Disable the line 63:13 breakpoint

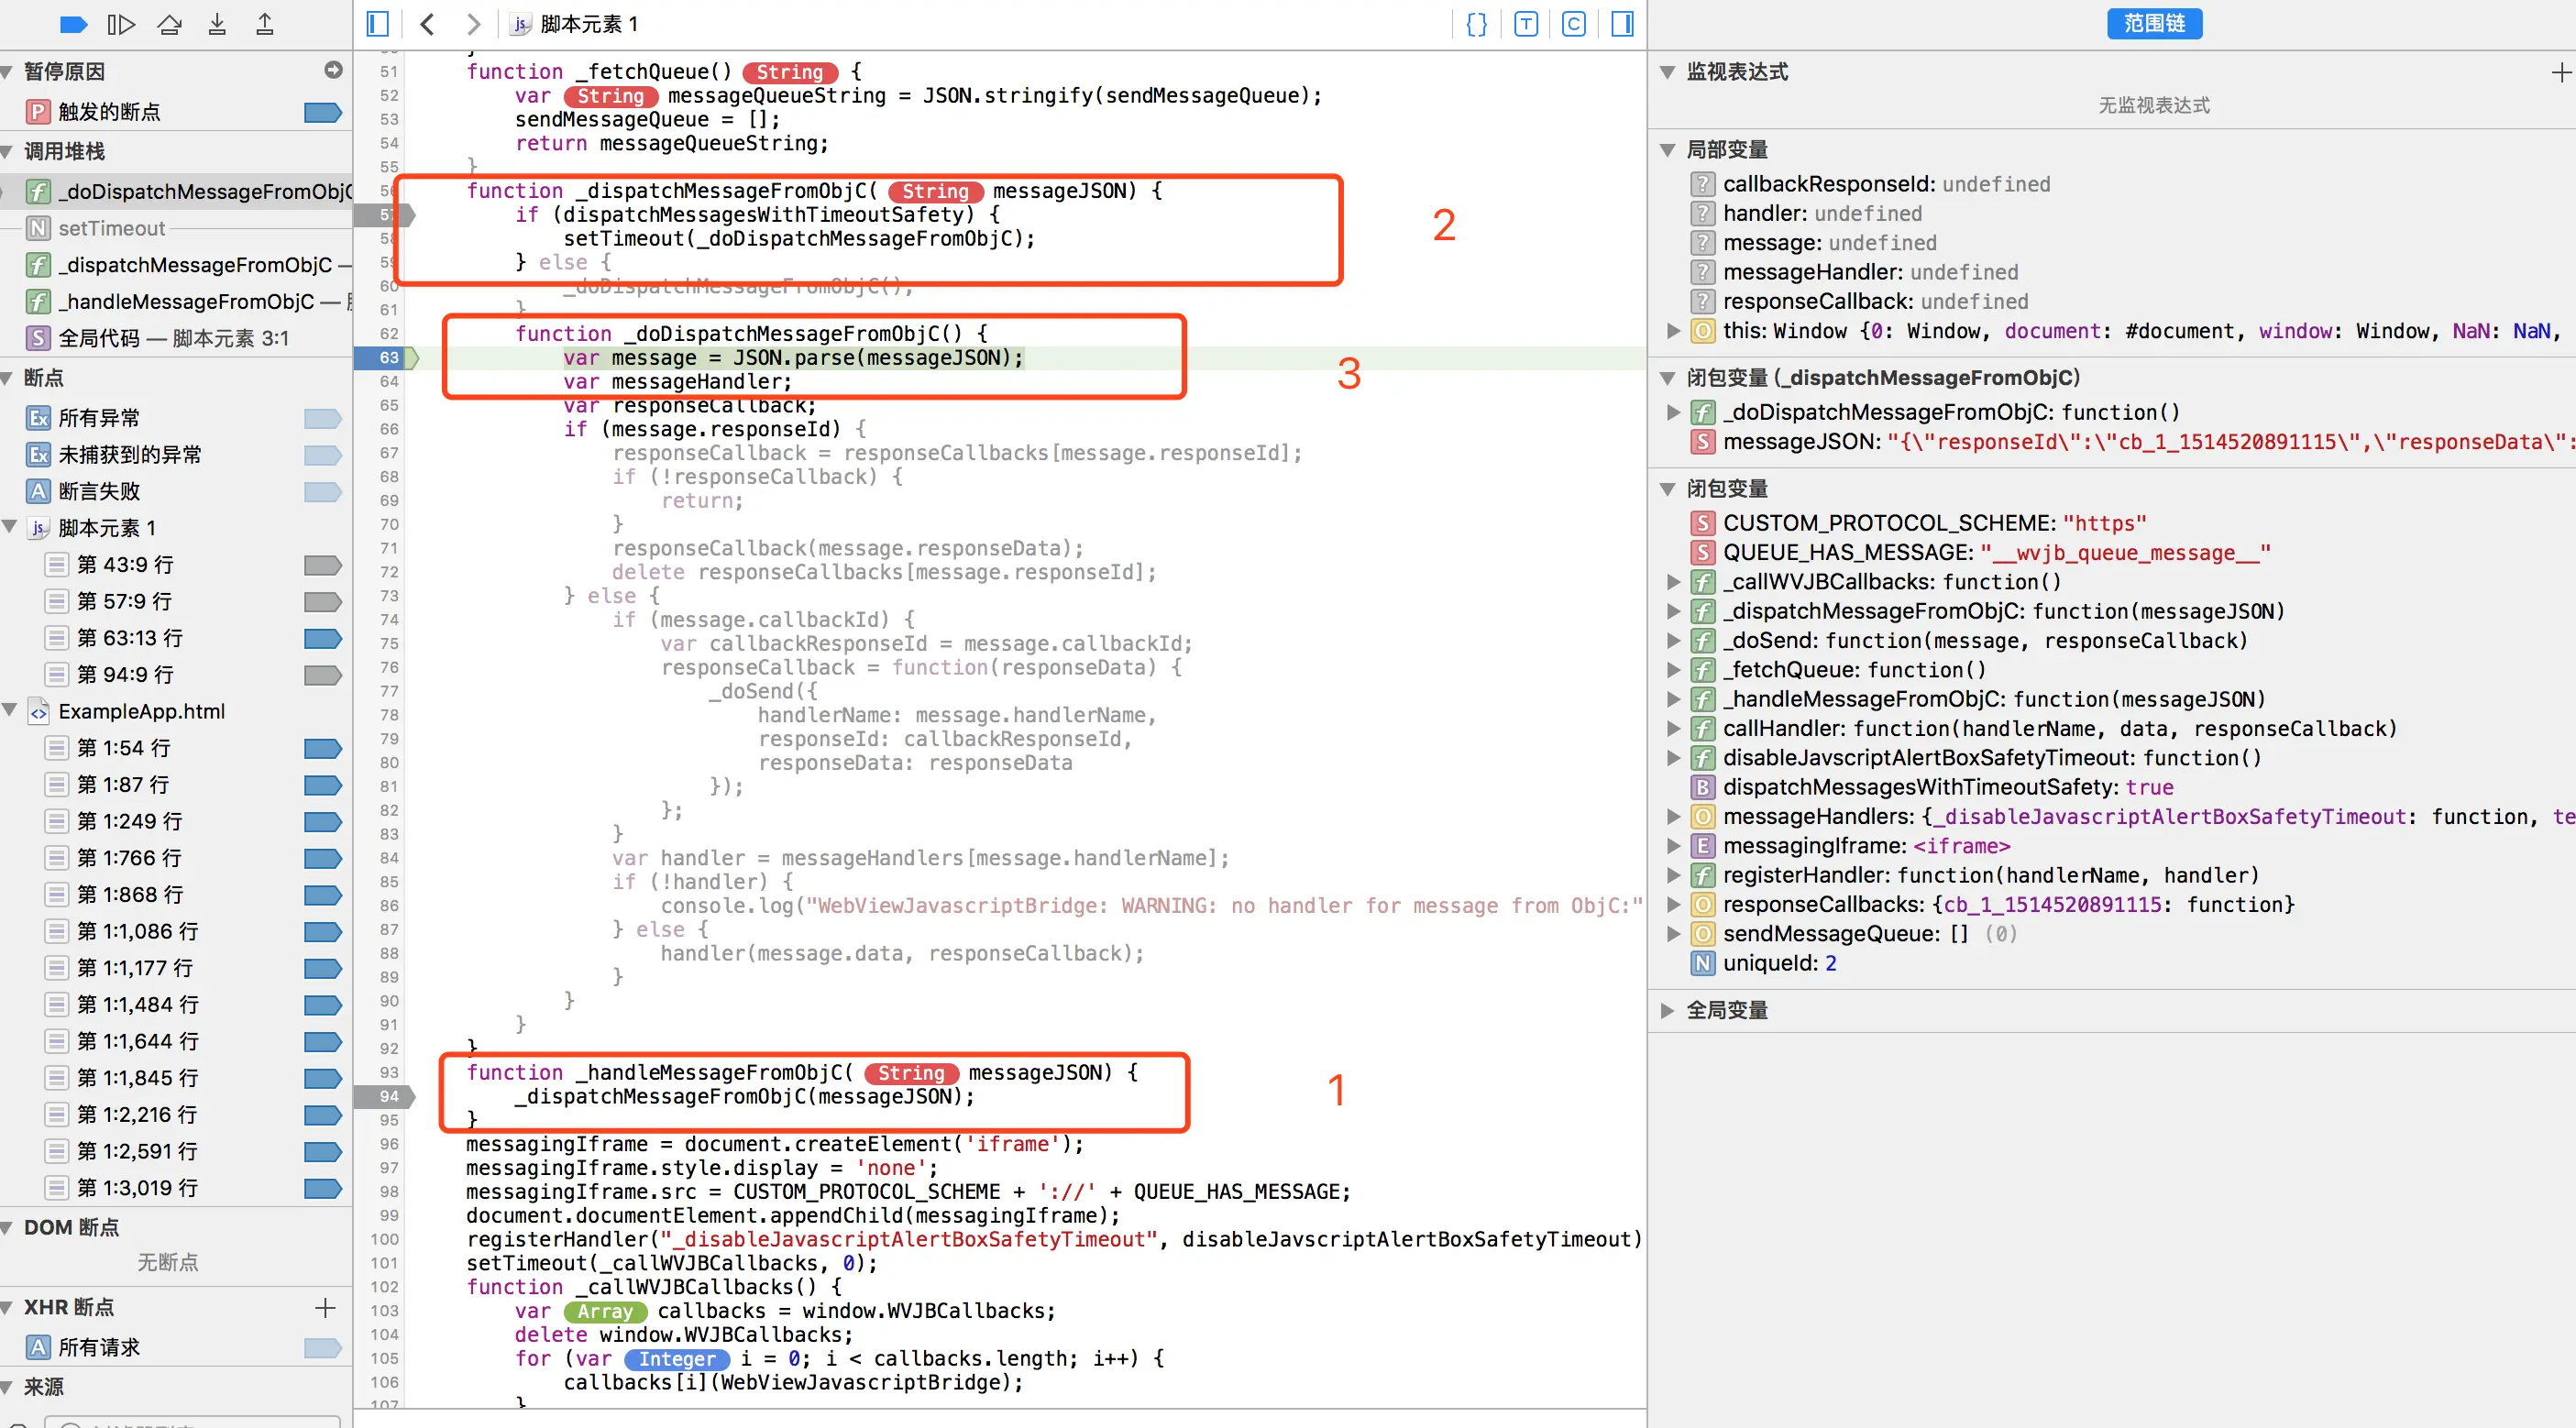click(322, 638)
